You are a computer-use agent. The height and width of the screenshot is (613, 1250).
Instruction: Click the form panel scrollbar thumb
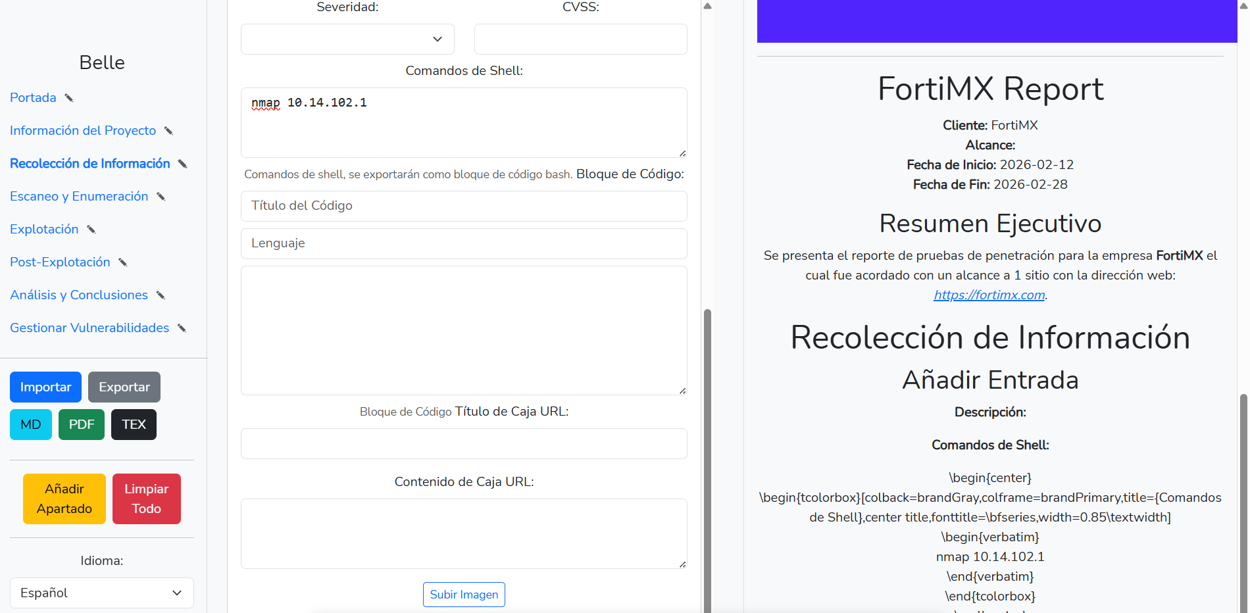click(x=707, y=460)
